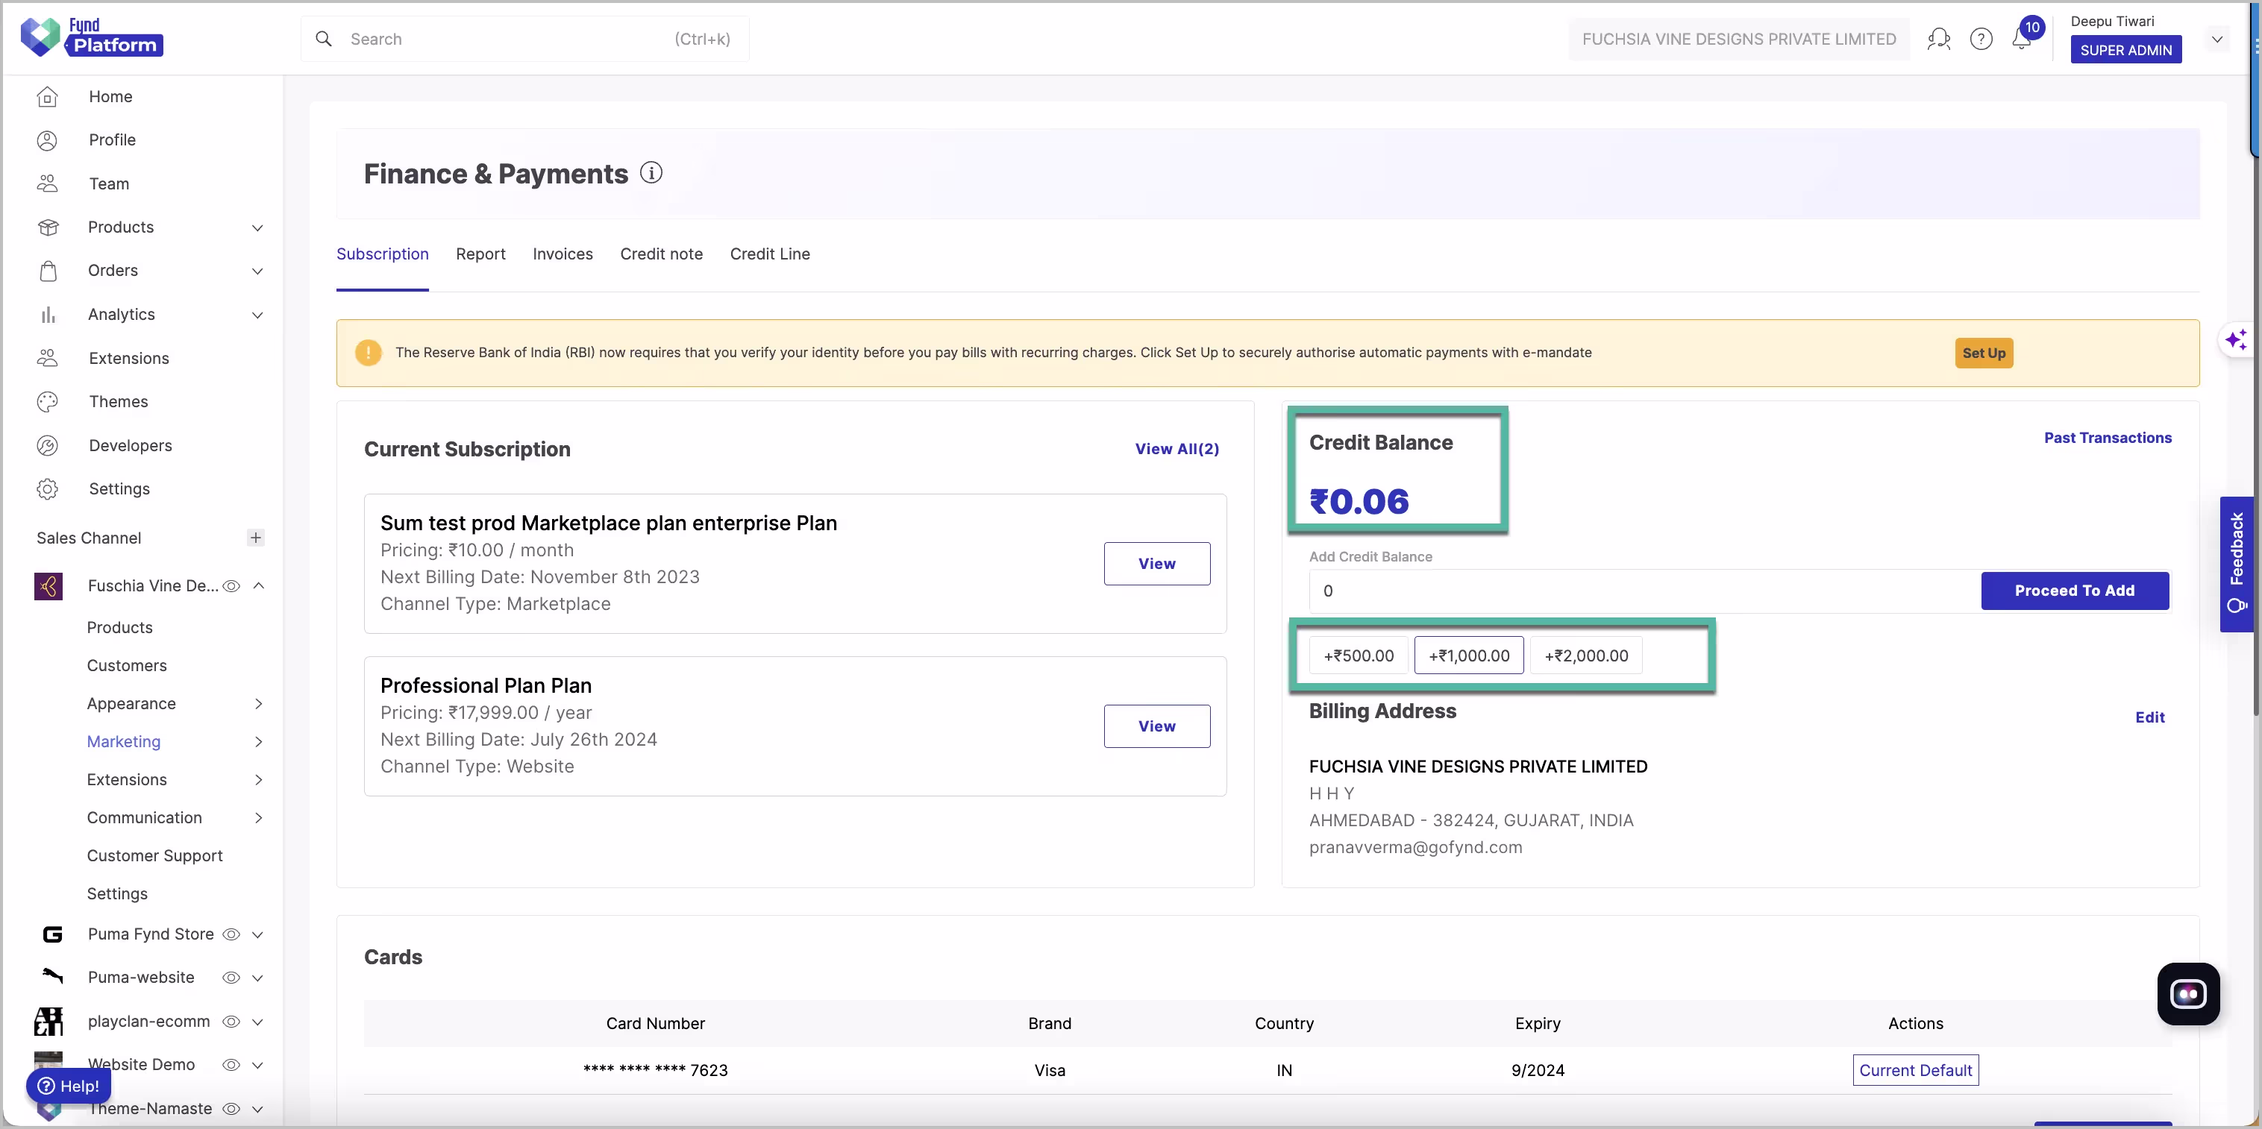The width and height of the screenshot is (2262, 1129).
Task: Open Past Transactions link
Action: [x=2108, y=437]
